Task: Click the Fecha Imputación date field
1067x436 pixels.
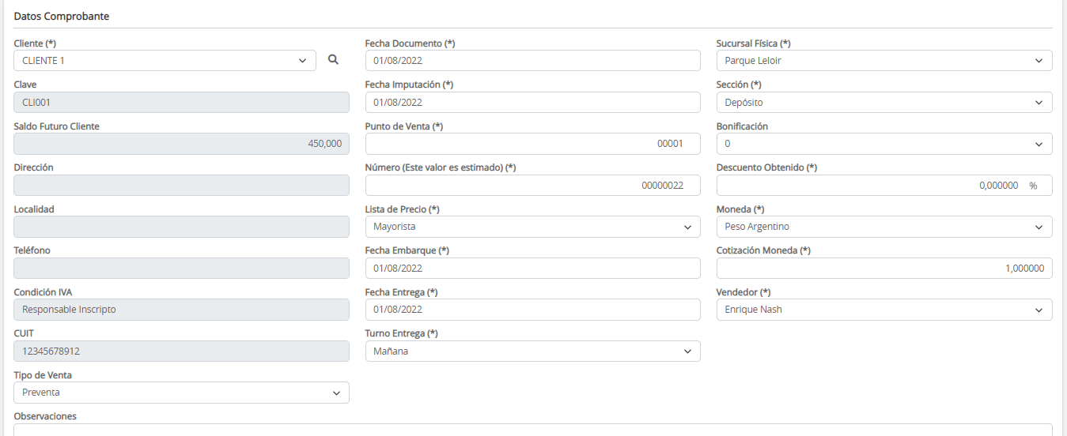Action: [532, 102]
